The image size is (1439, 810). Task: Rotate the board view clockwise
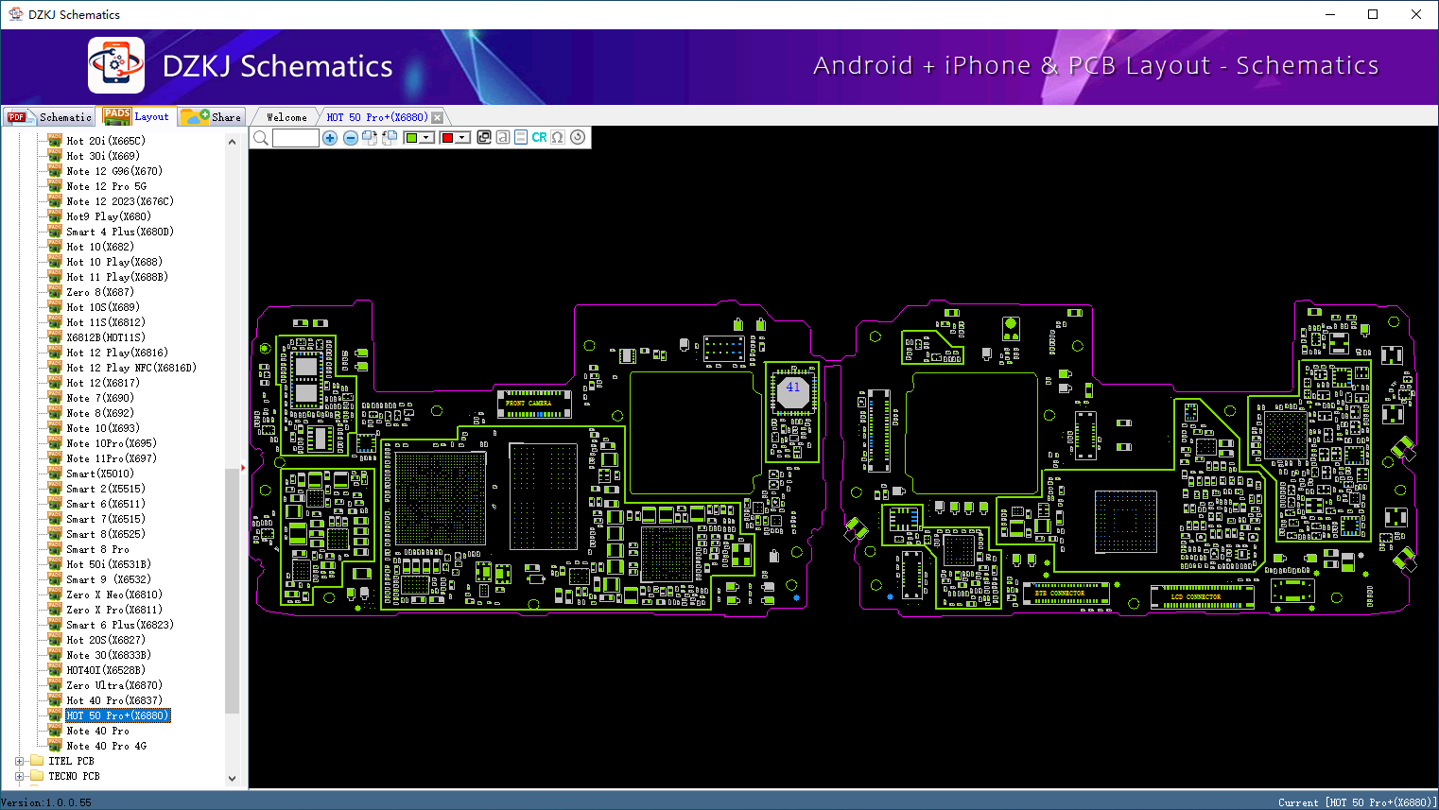pos(370,138)
